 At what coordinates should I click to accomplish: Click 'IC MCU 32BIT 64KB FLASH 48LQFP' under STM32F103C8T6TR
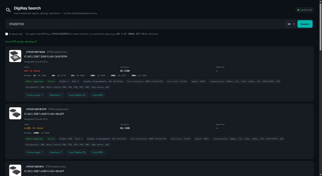44,114
